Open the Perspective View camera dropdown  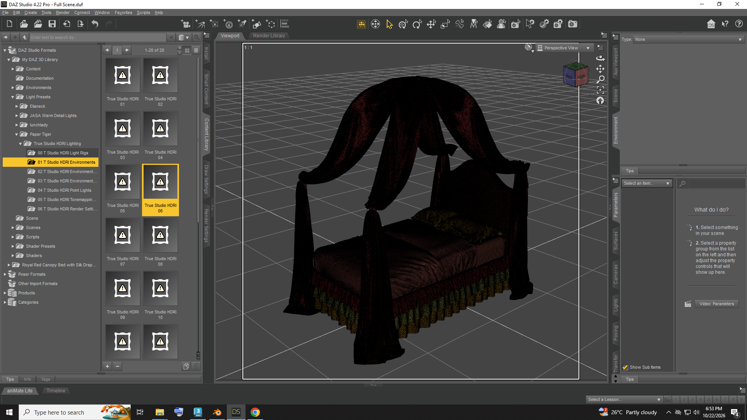(x=564, y=48)
